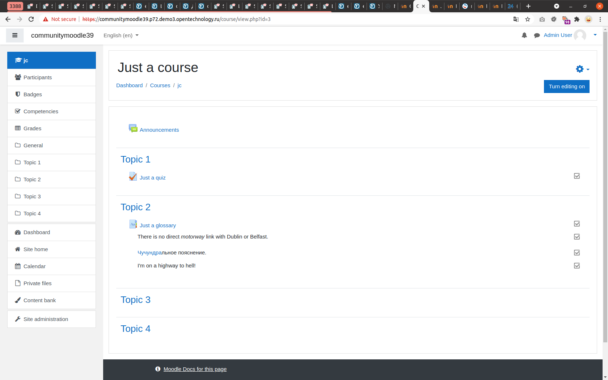Image resolution: width=608 pixels, height=380 pixels.
Task: Open General section in the sidebar
Action: click(51, 145)
